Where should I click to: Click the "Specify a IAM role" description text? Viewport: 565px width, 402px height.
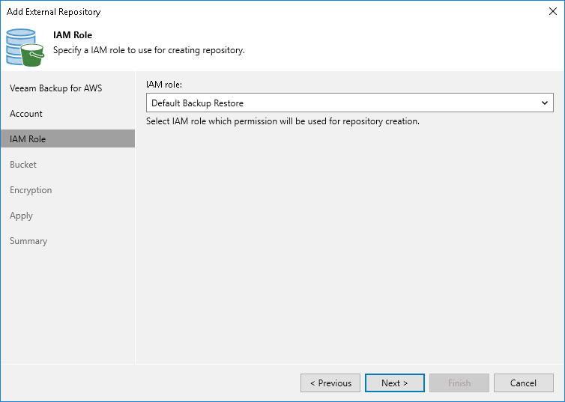[x=149, y=50]
